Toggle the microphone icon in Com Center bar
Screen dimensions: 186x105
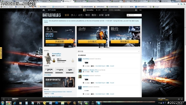click(182, 99)
